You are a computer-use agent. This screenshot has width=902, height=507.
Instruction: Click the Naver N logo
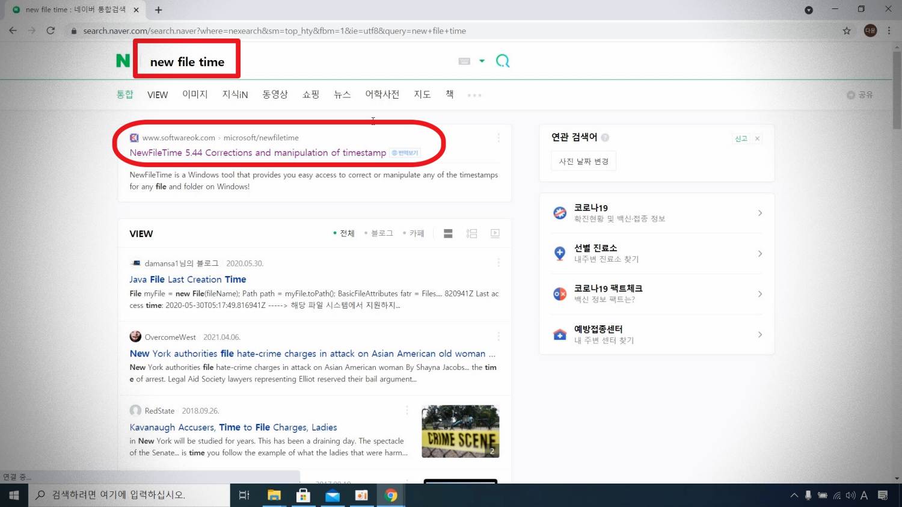coord(123,61)
